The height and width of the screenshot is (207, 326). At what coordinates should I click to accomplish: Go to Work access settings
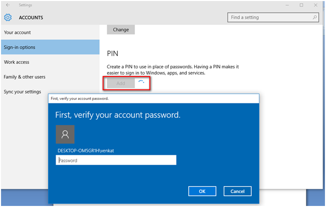pyautogui.click(x=17, y=62)
